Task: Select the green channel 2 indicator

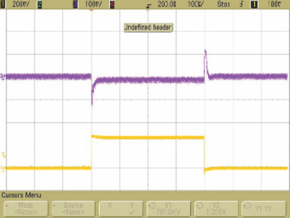Action: pos(40,4)
